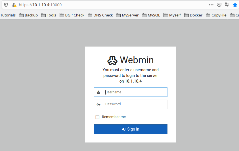Enable the Remember me checkbox
This screenshot has height=151, width=239.
coord(97,117)
